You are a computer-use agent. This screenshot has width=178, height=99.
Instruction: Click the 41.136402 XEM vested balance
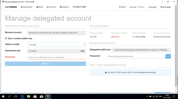tap(139, 37)
